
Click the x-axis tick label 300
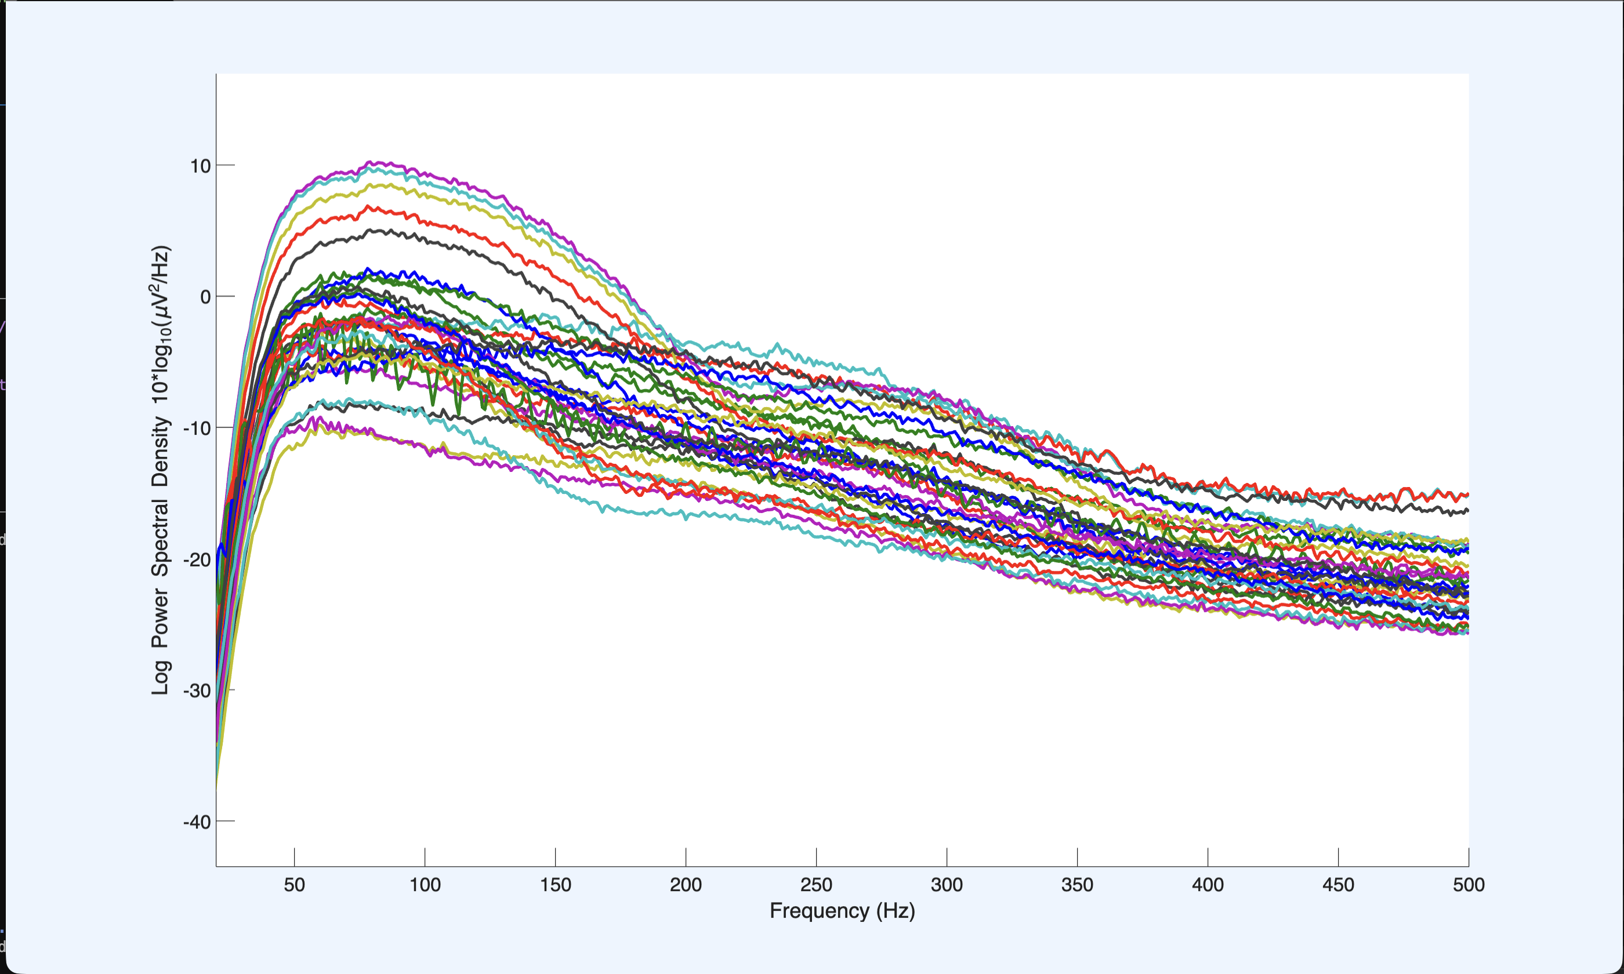947,885
